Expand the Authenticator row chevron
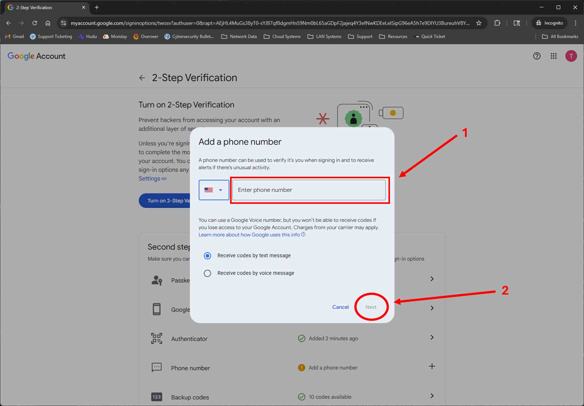Image resolution: width=584 pixels, height=406 pixels. pyautogui.click(x=432, y=338)
